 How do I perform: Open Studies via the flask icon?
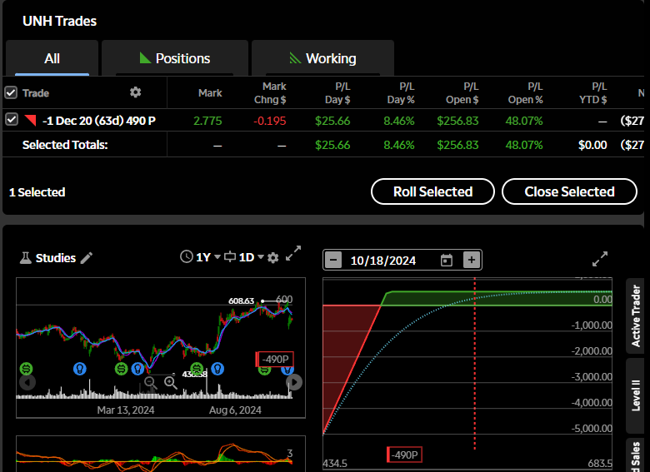pos(26,258)
